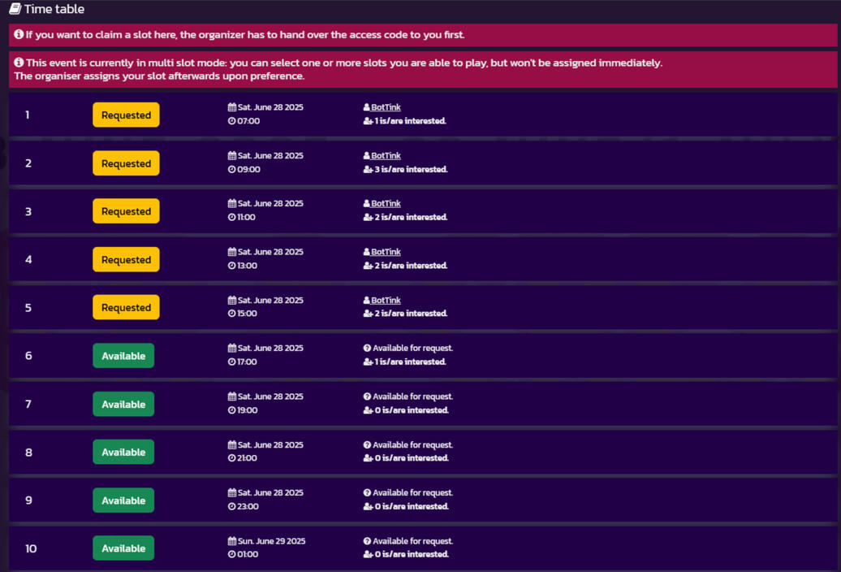Image resolution: width=841 pixels, height=572 pixels.
Task: Click the clock icon next to 09:00
Action: tap(232, 170)
